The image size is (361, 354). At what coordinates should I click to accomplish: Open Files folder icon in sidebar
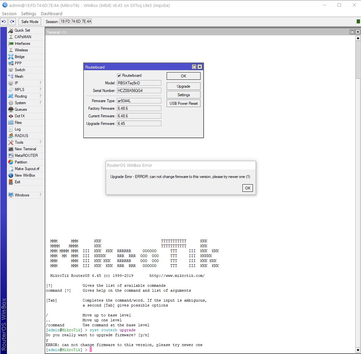pos(11,123)
